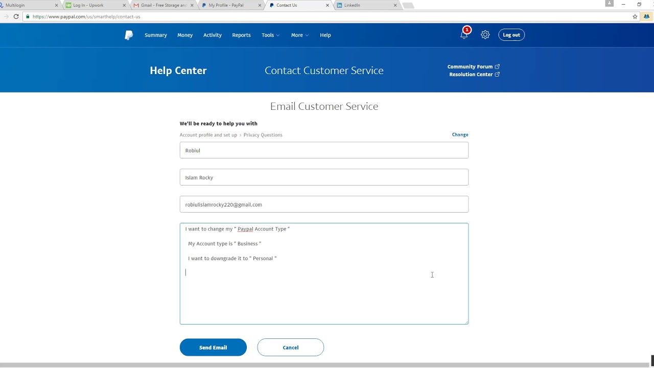Viewport: 654px width, 368px height.
Task: Click 'Account profile and set up' breadcrumb
Action: point(208,135)
